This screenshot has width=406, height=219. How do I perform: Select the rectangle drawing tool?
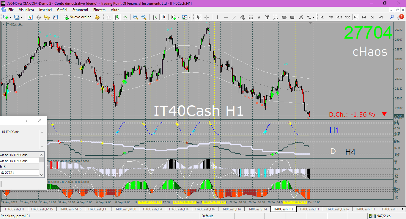coord(292,17)
